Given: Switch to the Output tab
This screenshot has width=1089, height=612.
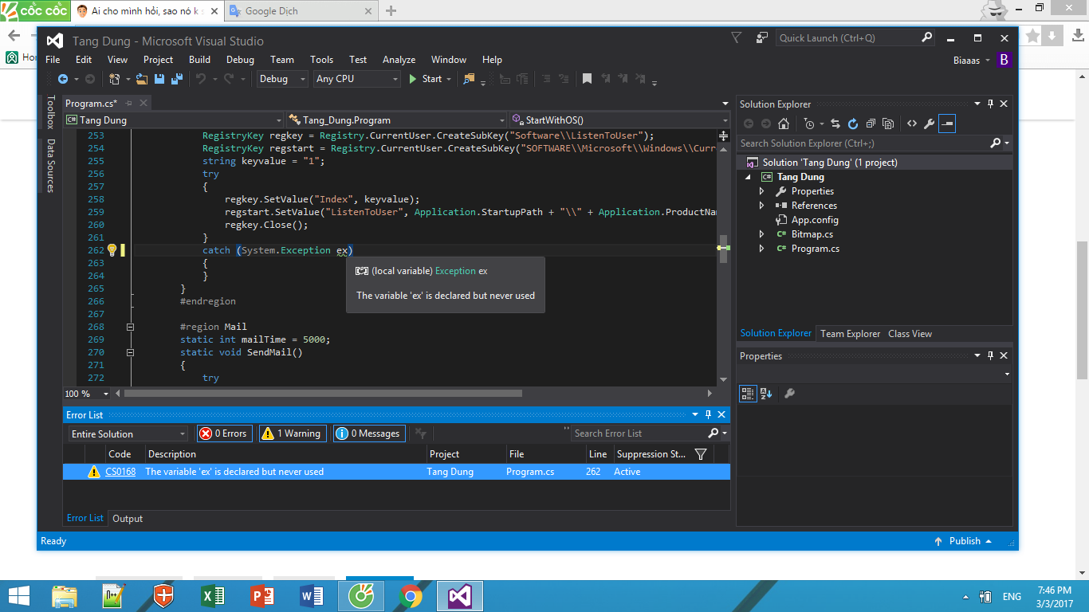Looking at the screenshot, I should 128,519.
